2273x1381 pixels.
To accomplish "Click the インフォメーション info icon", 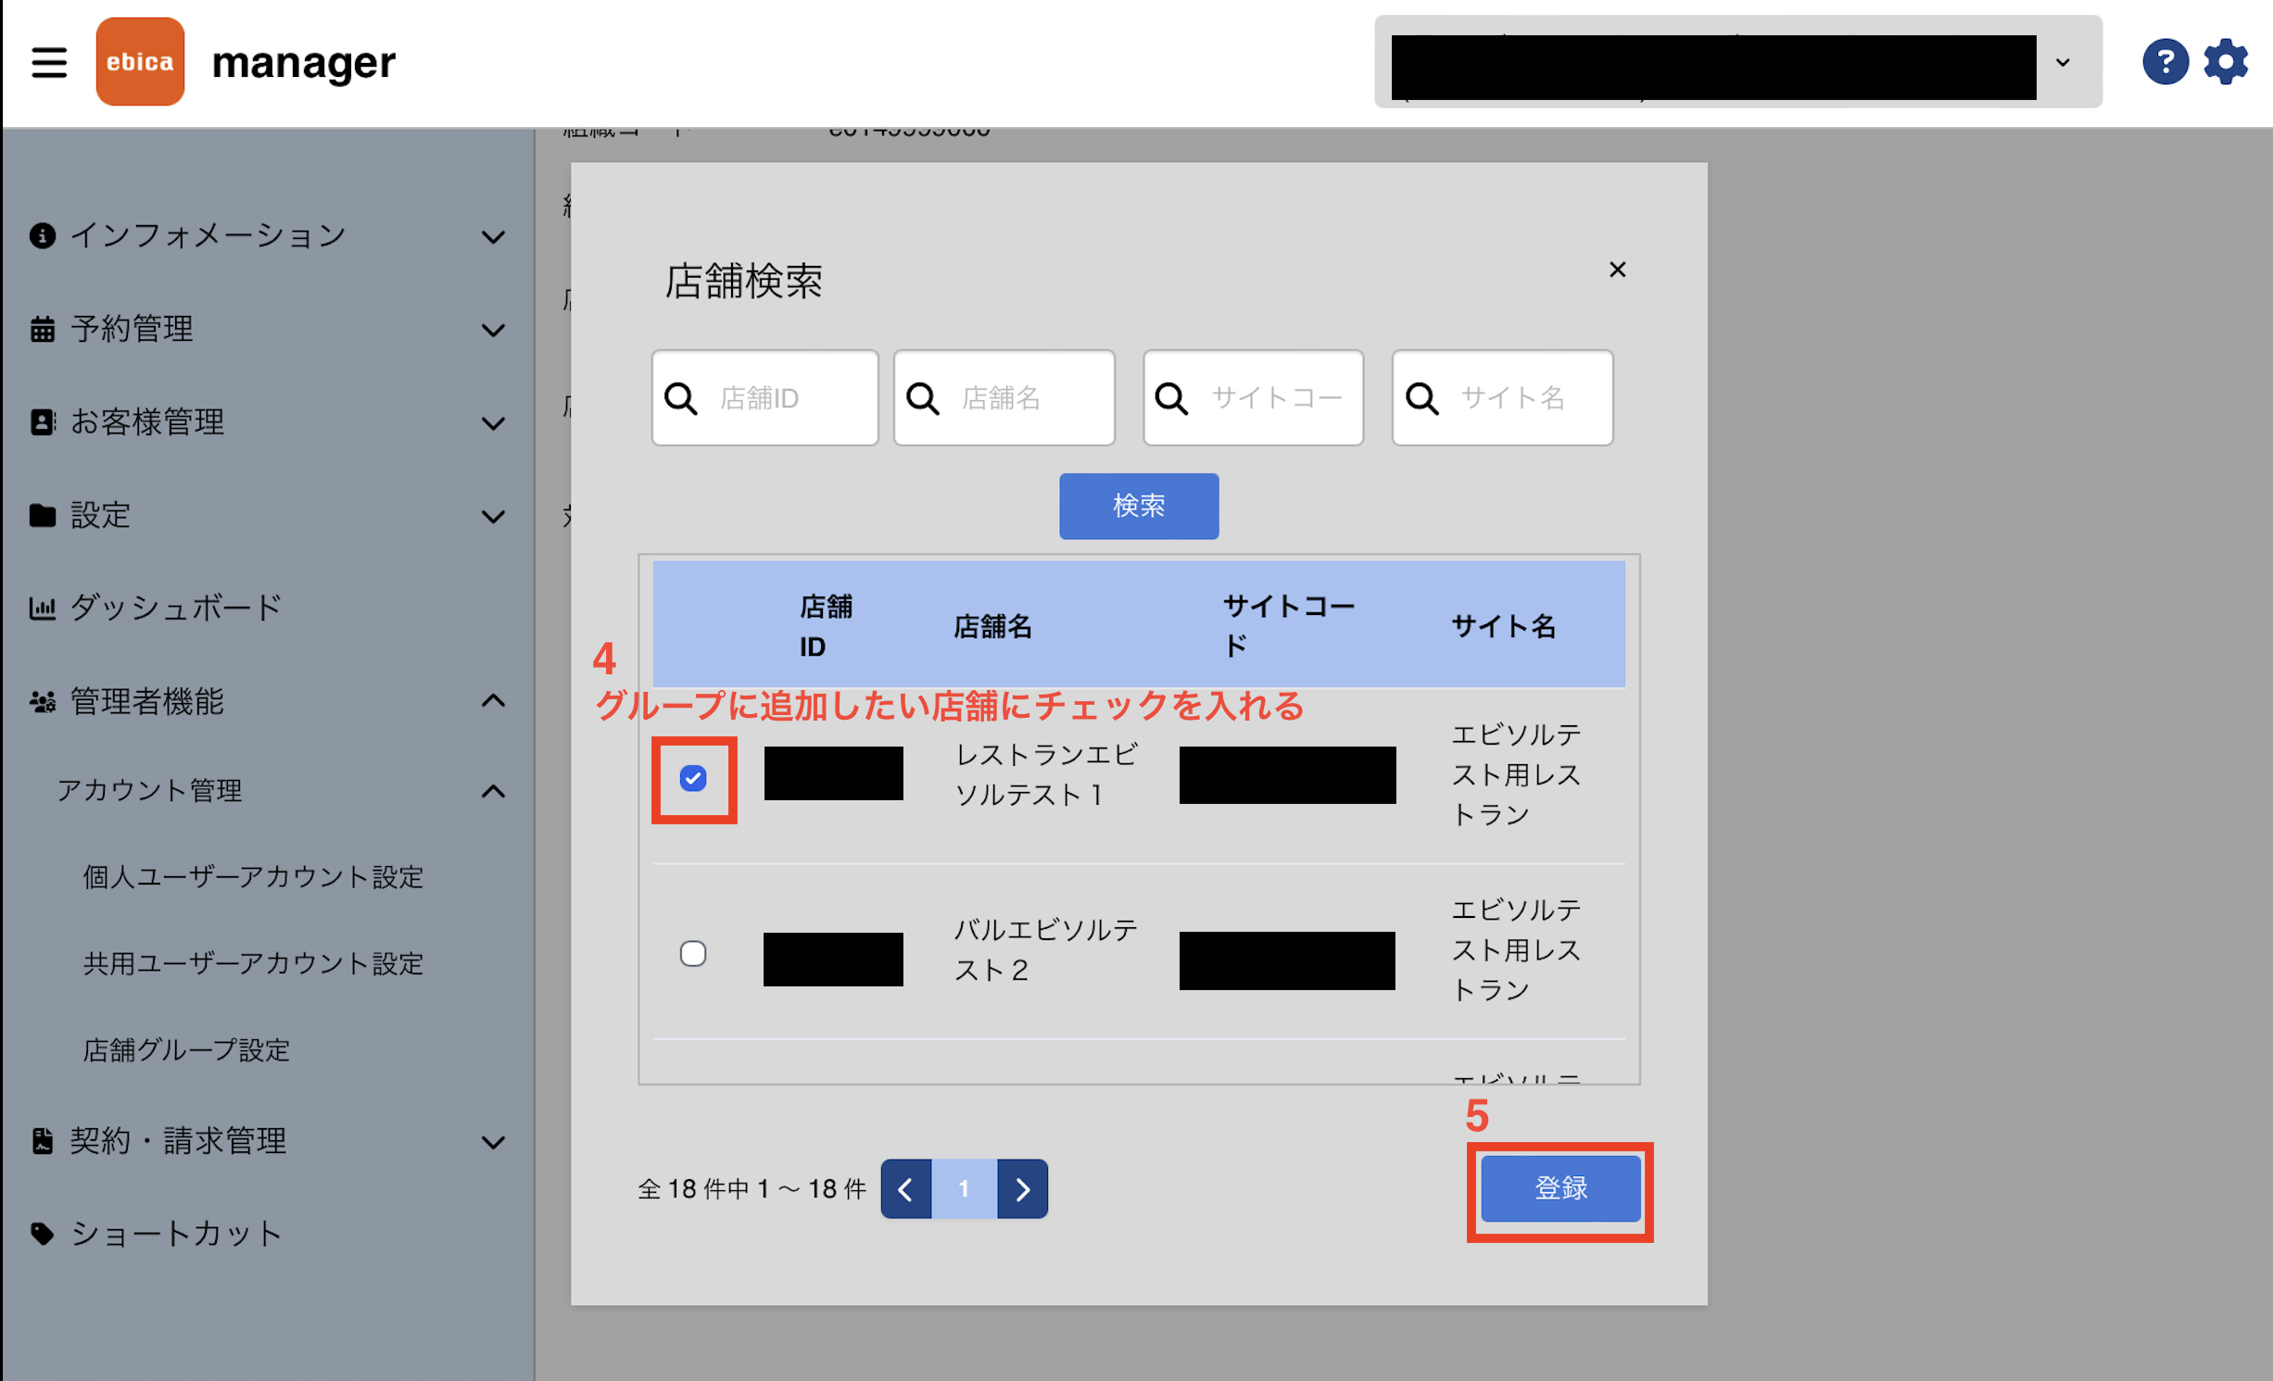I will tap(42, 235).
